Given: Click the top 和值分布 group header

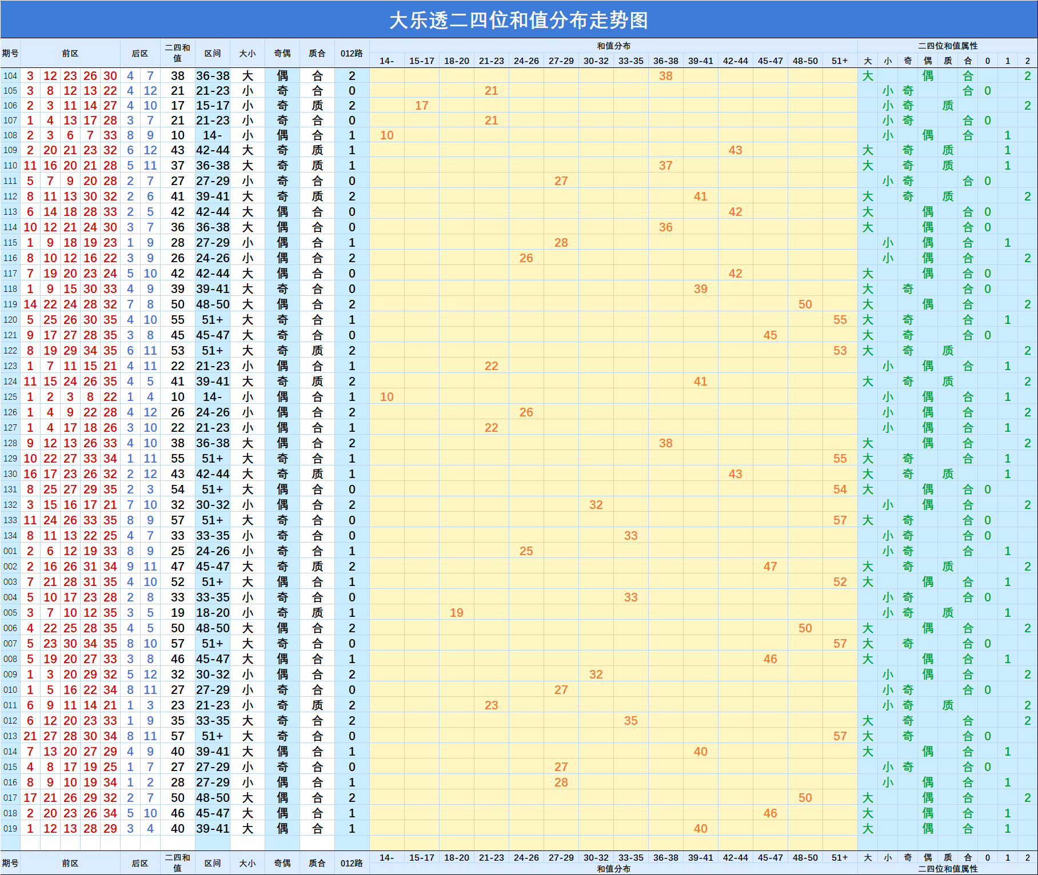Looking at the screenshot, I should 614,46.
